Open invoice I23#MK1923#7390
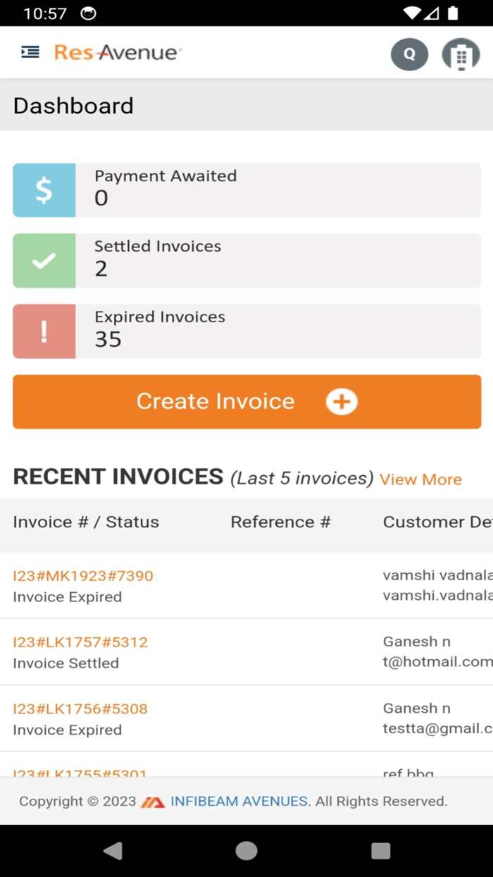The image size is (493, 877). [x=82, y=575]
